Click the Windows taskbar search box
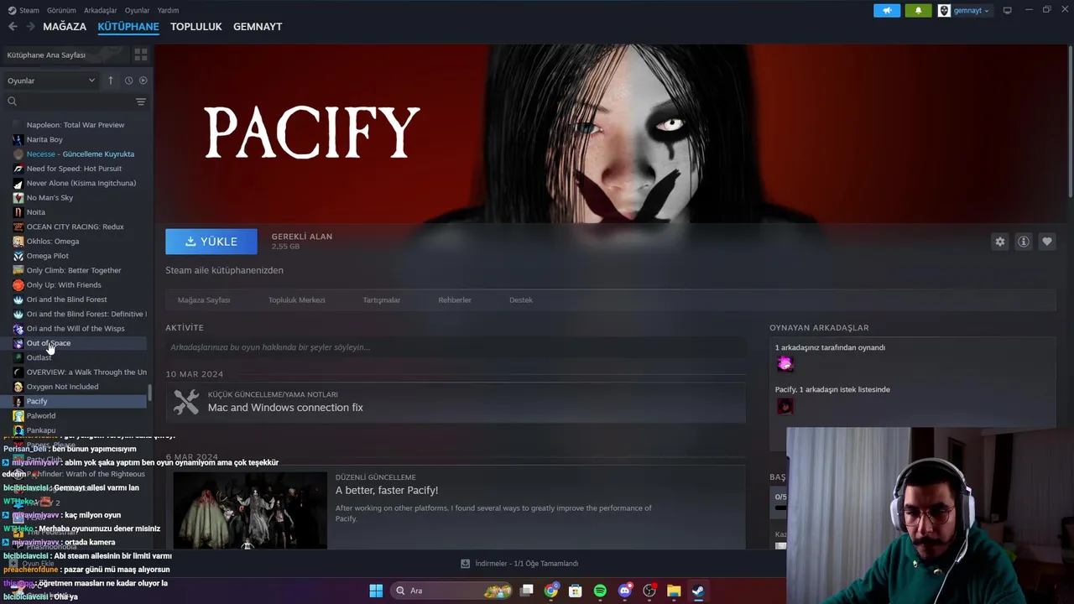Screen dimensions: 1074x604 pos(452,591)
